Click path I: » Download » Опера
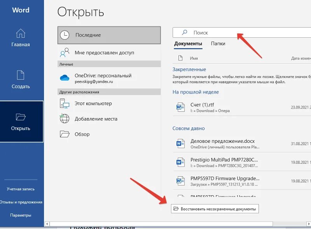The width and height of the screenshot is (311, 229). tap(210, 111)
